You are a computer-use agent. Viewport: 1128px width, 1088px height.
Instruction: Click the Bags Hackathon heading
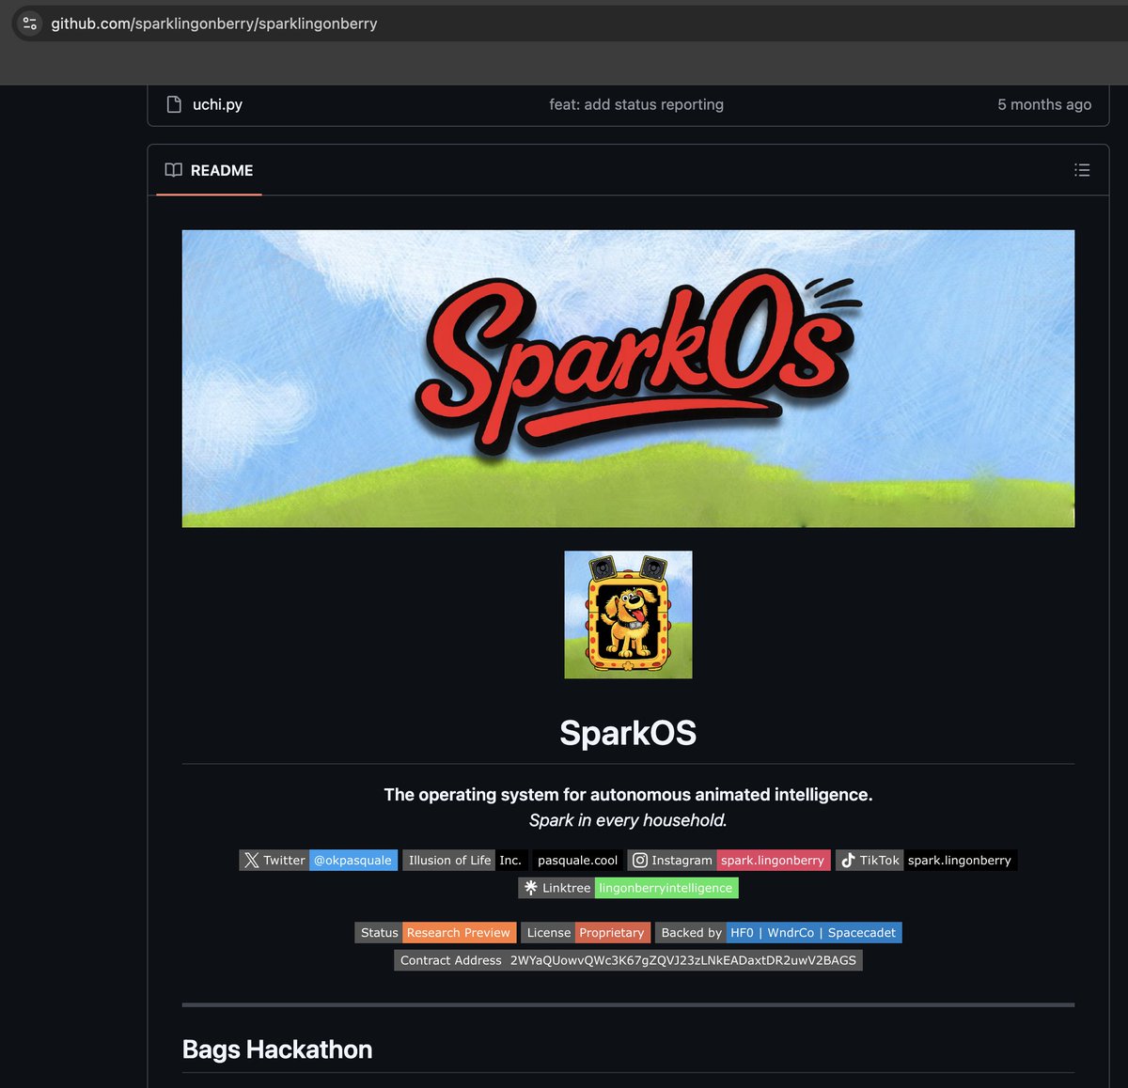click(x=277, y=1049)
